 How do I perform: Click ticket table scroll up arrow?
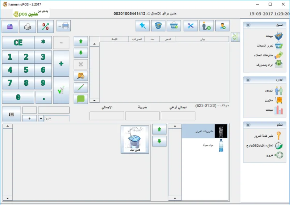pyautogui.click(x=94, y=44)
